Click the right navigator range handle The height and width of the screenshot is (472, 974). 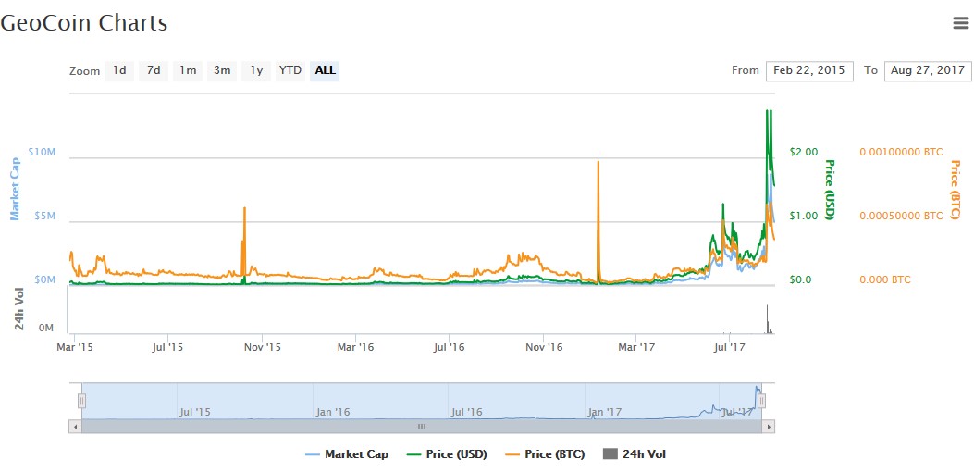pyautogui.click(x=761, y=401)
